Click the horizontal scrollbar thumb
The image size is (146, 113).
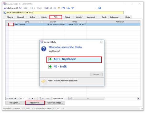pyautogui.click(x=88, y=99)
